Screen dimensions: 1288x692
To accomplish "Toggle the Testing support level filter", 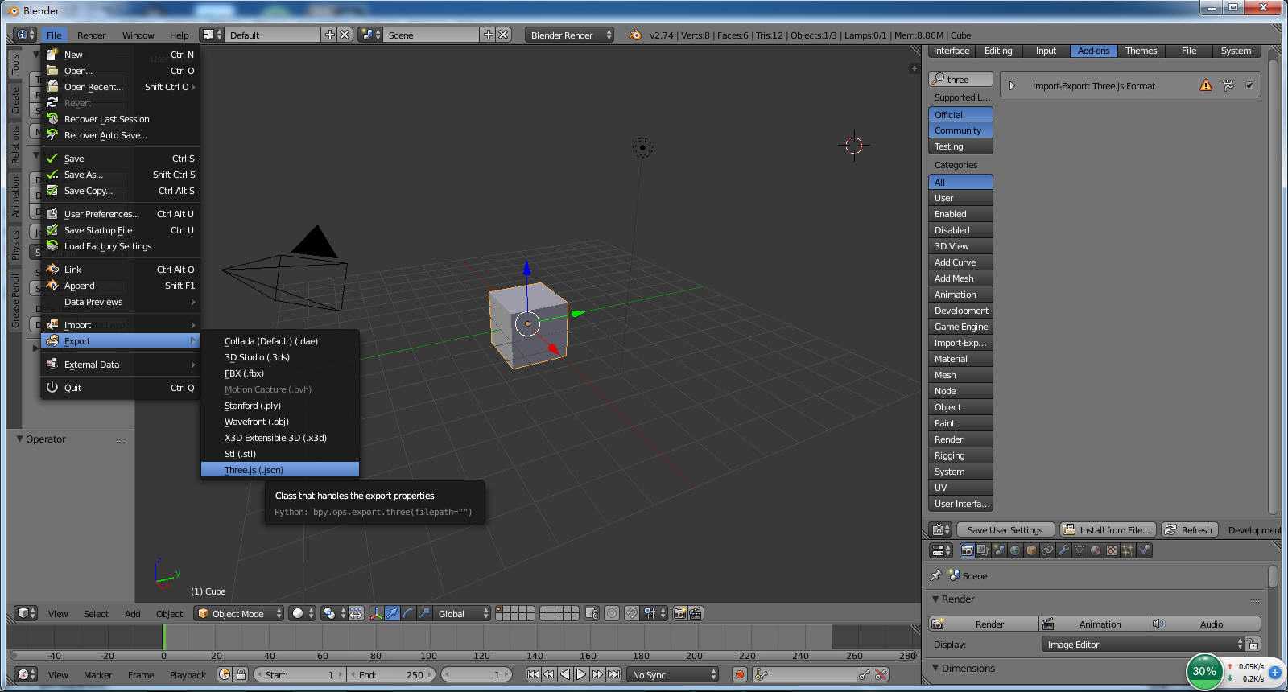I will pos(960,146).
